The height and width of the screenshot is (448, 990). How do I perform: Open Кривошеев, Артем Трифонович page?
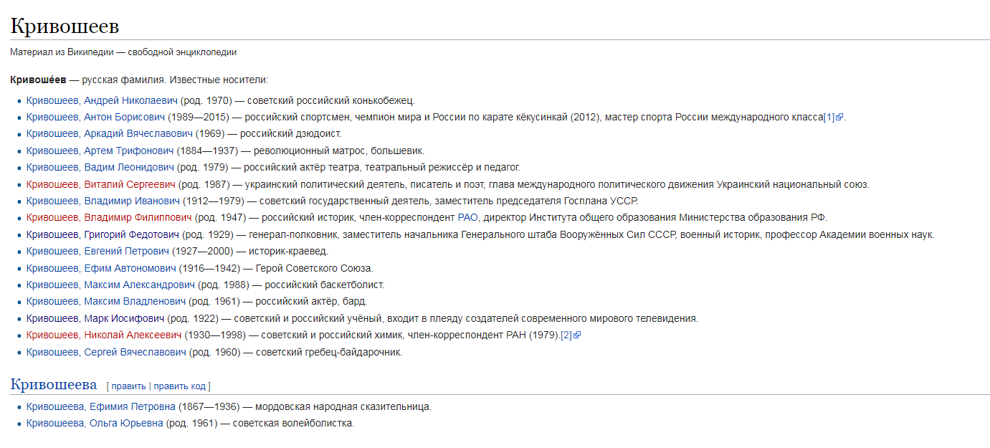coord(100,151)
